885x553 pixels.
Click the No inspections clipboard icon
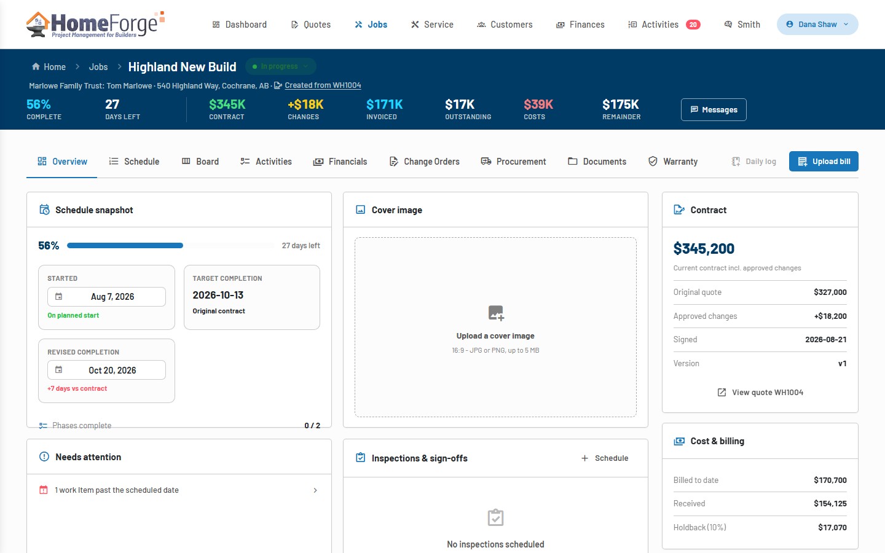[x=496, y=517]
